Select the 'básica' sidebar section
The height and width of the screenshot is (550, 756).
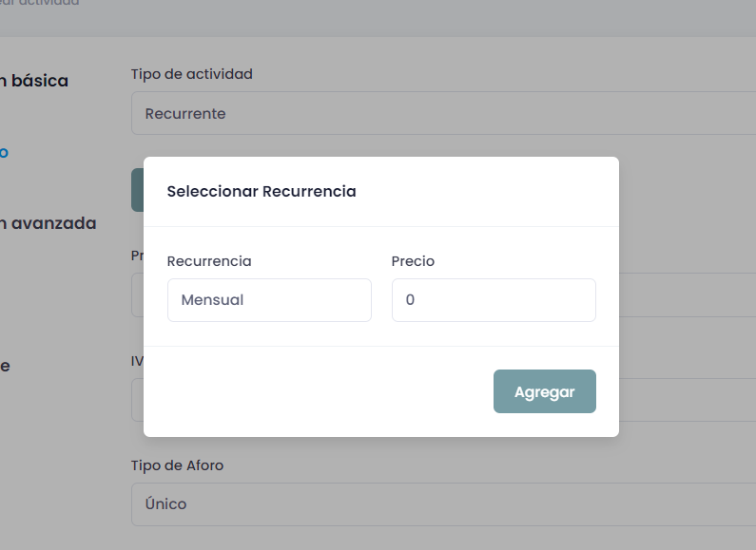pos(34,81)
